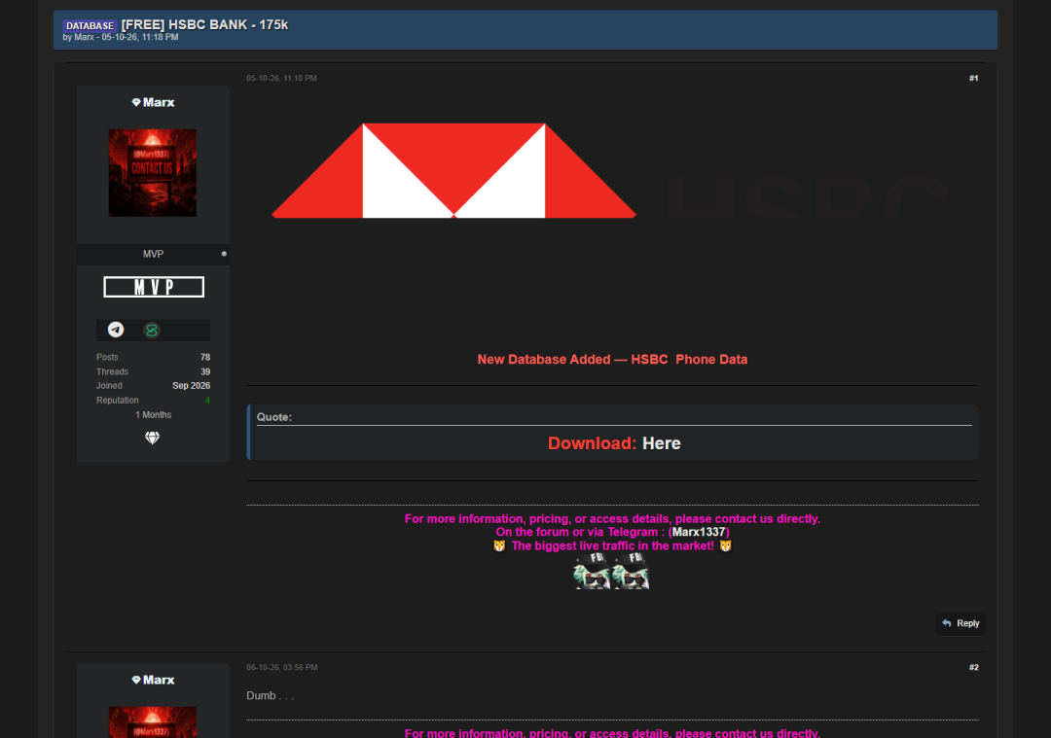This screenshot has height=738, width=1051.
Task: Click the diamond icon beside Marx in post #2
Action: point(136,680)
